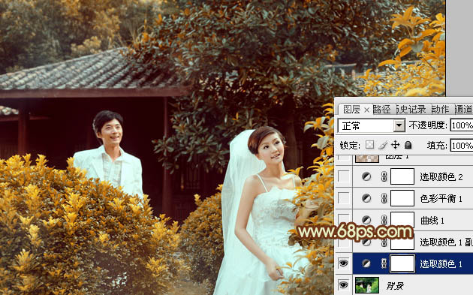Switch to the 动作 tab
This screenshot has width=473, height=295.
click(440, 109)
